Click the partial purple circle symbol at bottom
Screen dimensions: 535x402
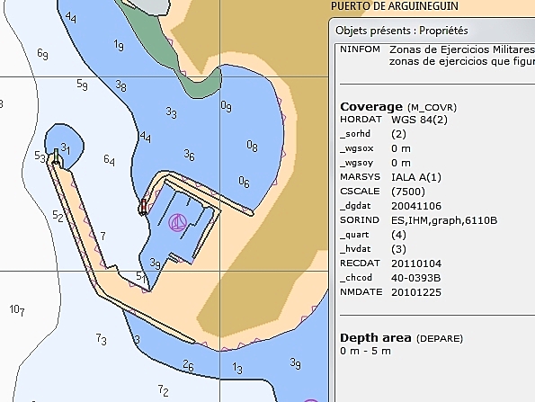[x=311, y=400]
